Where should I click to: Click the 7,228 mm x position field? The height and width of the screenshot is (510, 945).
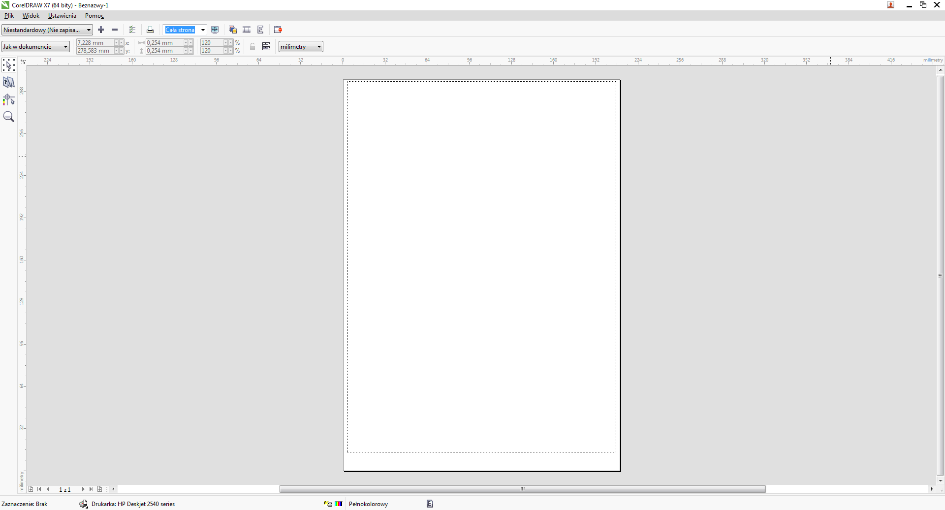point(95,43)
